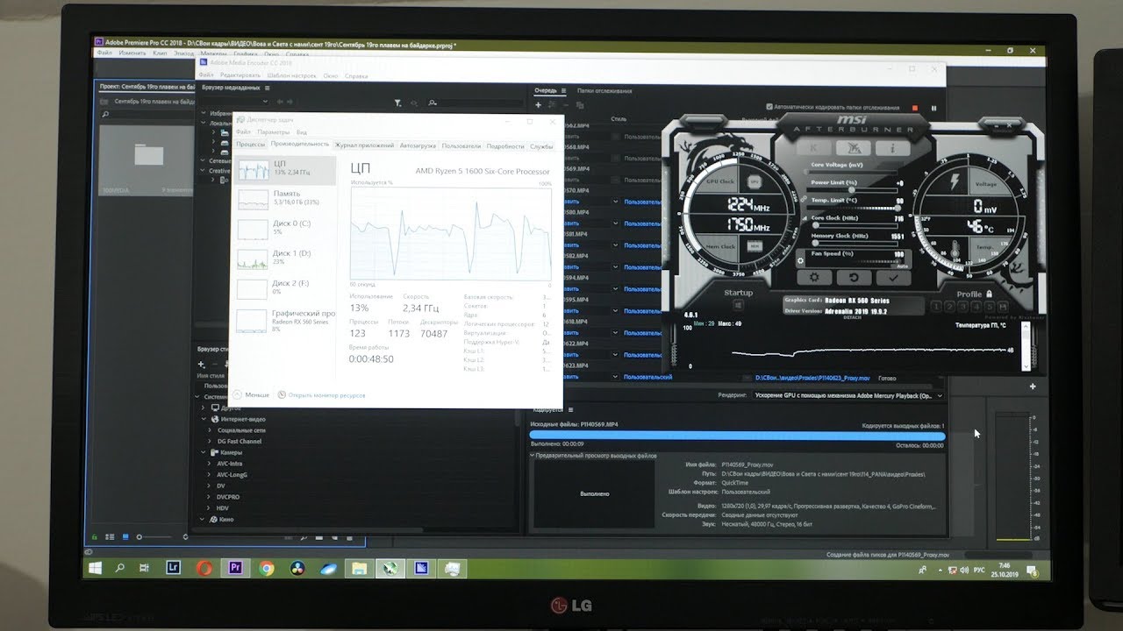
Task: Stop queue with red stop button
Action: pos(914,108)
